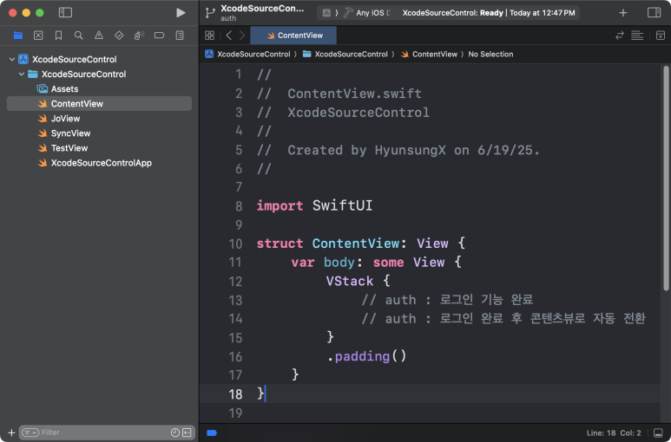
Task: Open the Find navigator magnifier icon
Action: pyautogui.click(x=78, y=36)
